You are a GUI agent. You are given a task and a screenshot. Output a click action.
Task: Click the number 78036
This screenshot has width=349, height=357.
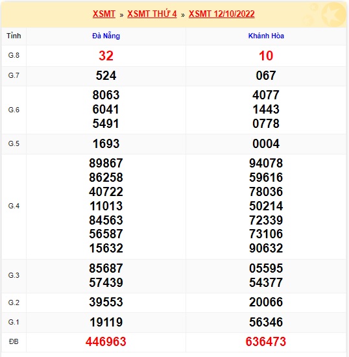click(x=266, y=191)
